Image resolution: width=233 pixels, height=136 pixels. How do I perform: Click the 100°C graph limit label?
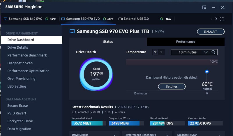click(x=214, y=61)
